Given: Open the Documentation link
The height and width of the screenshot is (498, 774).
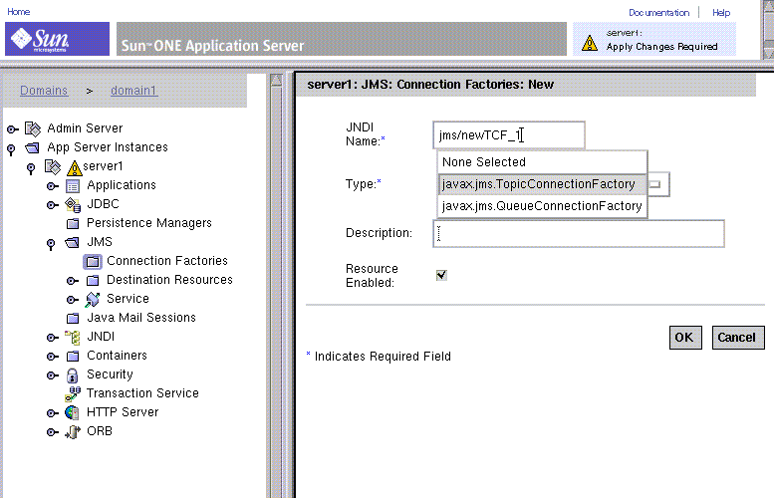Looking at the screenshot, I should (658, 12).
